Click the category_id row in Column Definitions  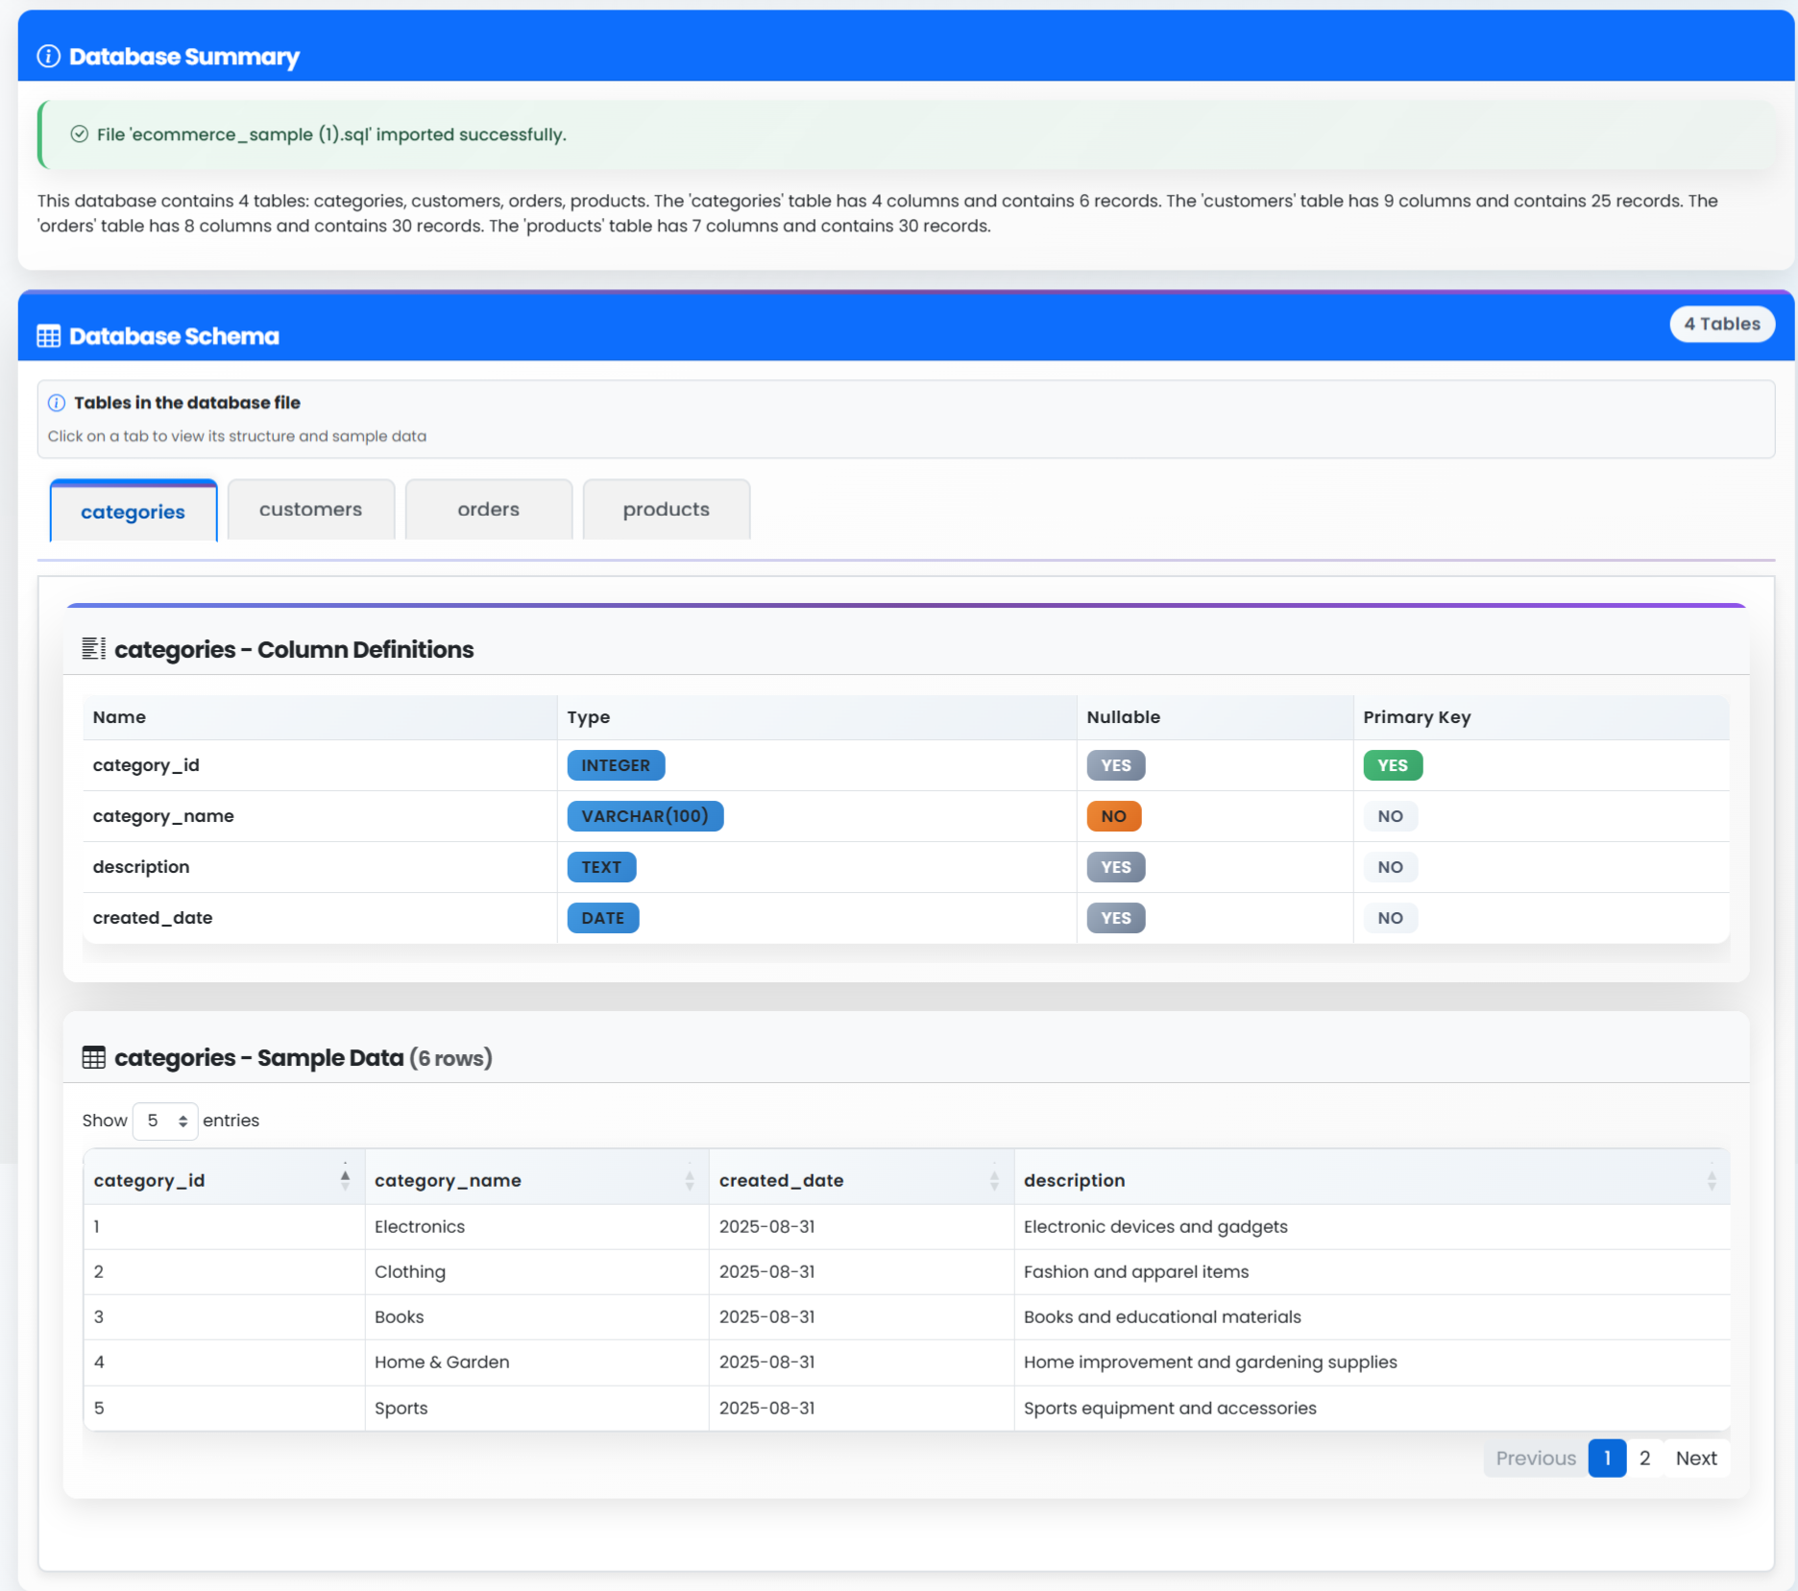(906, 765)
